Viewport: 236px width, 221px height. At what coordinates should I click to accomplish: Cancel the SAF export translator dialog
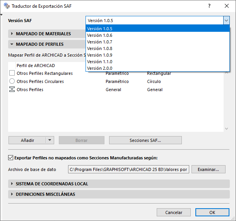tap(174, 212)
